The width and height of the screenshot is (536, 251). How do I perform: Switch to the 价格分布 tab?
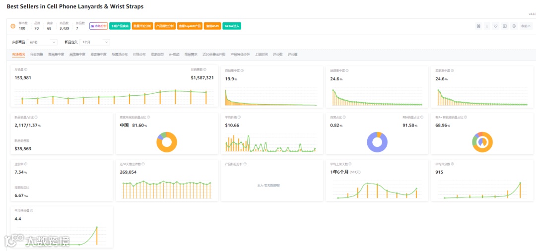point(139,54)
